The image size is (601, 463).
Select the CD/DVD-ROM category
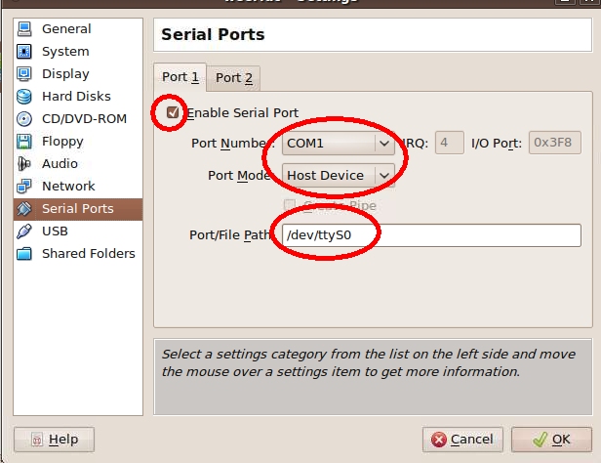click(78, 119)
